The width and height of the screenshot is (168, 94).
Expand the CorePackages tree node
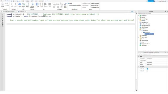click(x=138, y=19)
